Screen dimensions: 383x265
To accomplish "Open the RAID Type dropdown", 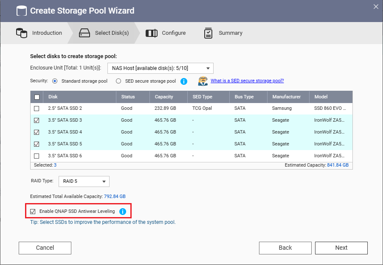I will tap(104, 181).
